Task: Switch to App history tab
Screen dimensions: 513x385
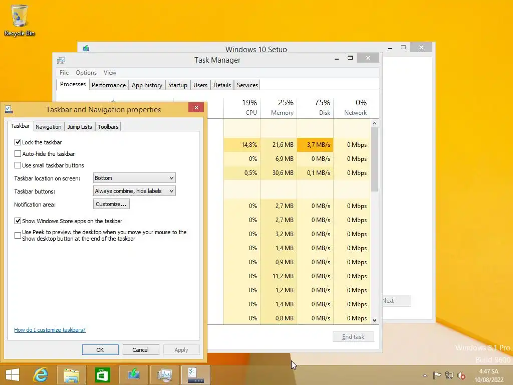Action: (147, 85)
